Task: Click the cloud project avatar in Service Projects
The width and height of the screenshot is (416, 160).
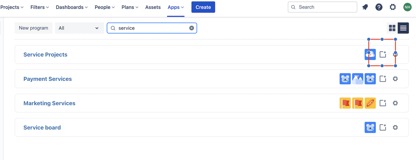Action: tap(370, 55)
